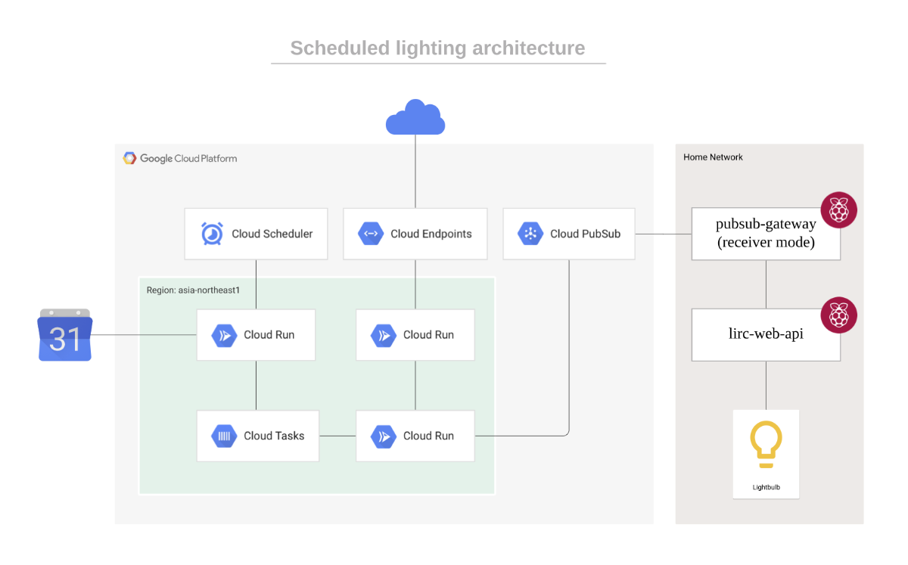This screenshot has height=565, width=908.
Task: Select the 'lirc-web-api' text
Action: coord(766,333)
